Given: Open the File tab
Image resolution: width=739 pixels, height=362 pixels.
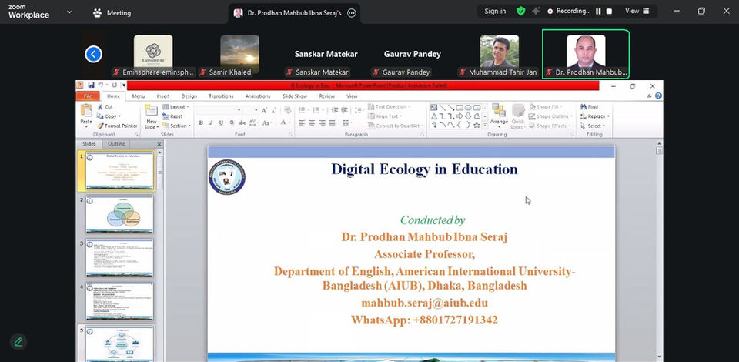Looking at the screenshot, I should point(88,96).
